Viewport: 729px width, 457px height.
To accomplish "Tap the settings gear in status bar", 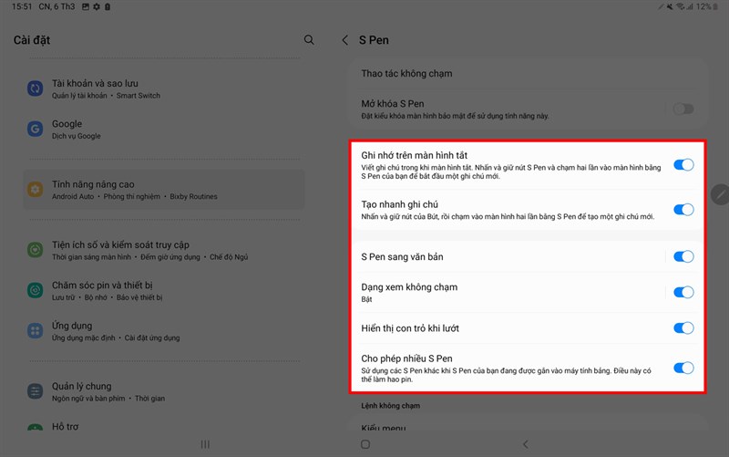I will pos(97,7).
